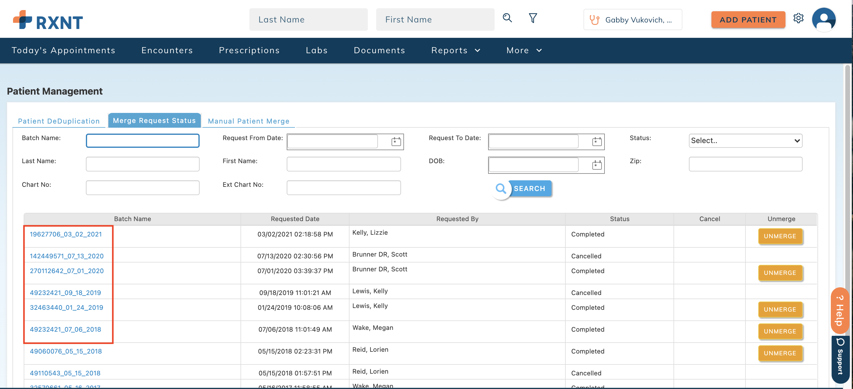Click the Requested Date column header
The width and height of the screenshot is (853, 389).
[295, 219]
